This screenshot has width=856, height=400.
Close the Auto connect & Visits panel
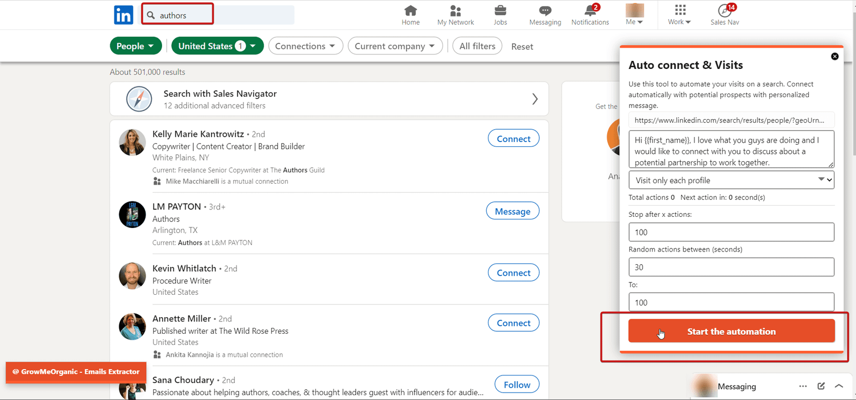point(835,56)
